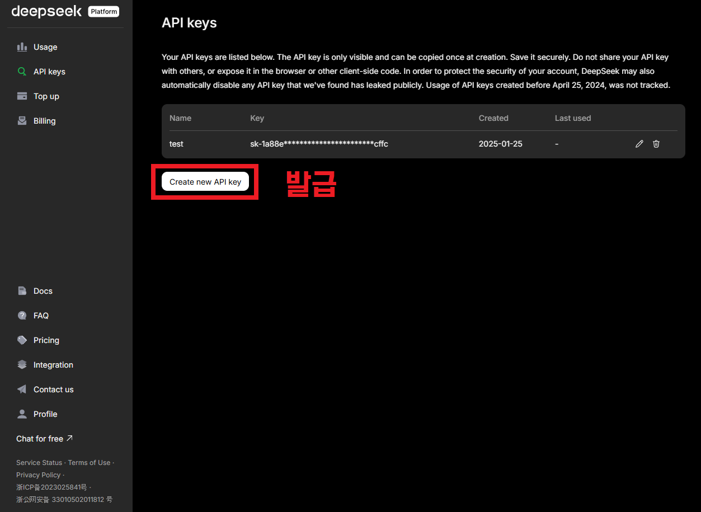Go to the Usage menu item

pos(45,47)
